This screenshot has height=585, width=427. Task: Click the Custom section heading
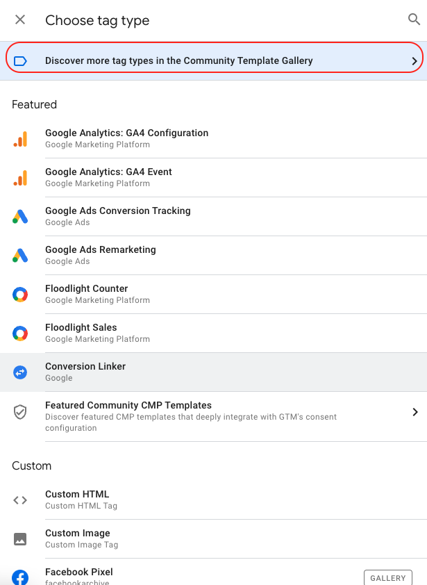click(32, 465)
